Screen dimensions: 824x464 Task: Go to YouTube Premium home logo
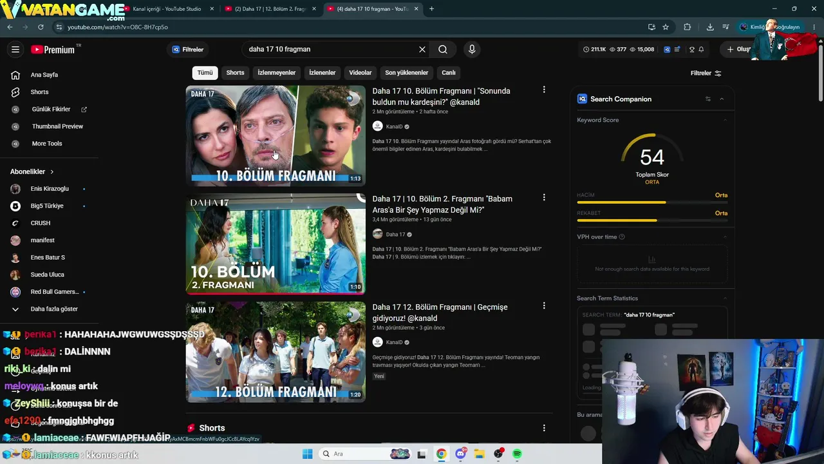[x=53, y=50]
